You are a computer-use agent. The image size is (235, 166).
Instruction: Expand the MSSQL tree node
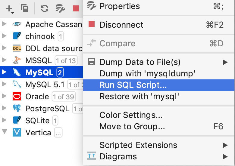4,60
